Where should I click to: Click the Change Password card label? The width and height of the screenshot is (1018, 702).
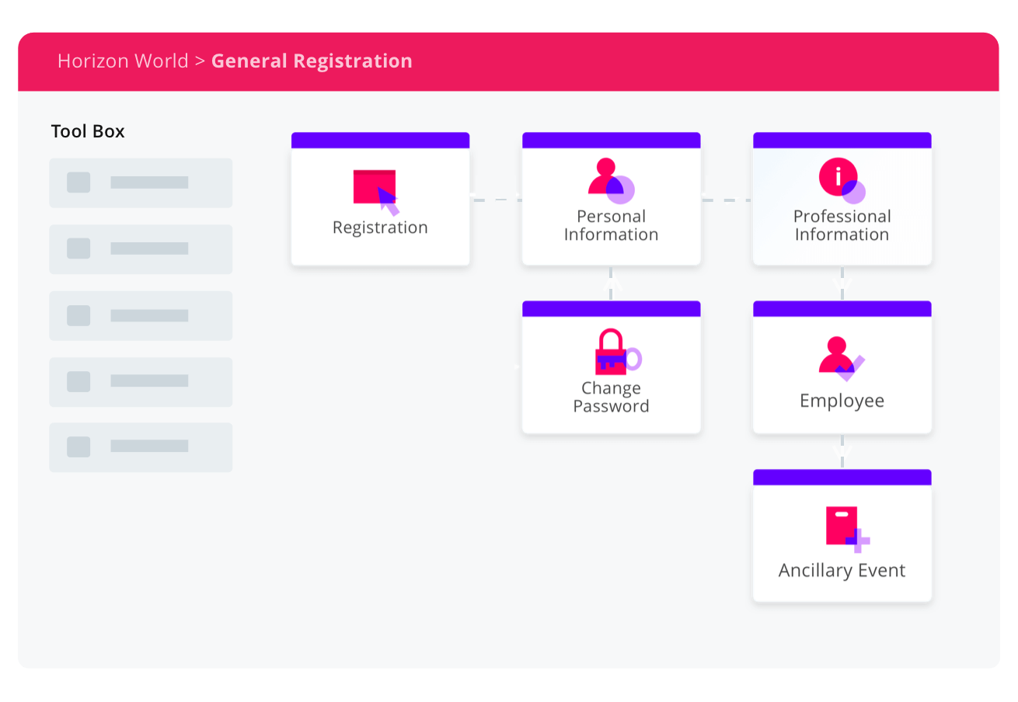pyautogui.click(x=611, y=397)
